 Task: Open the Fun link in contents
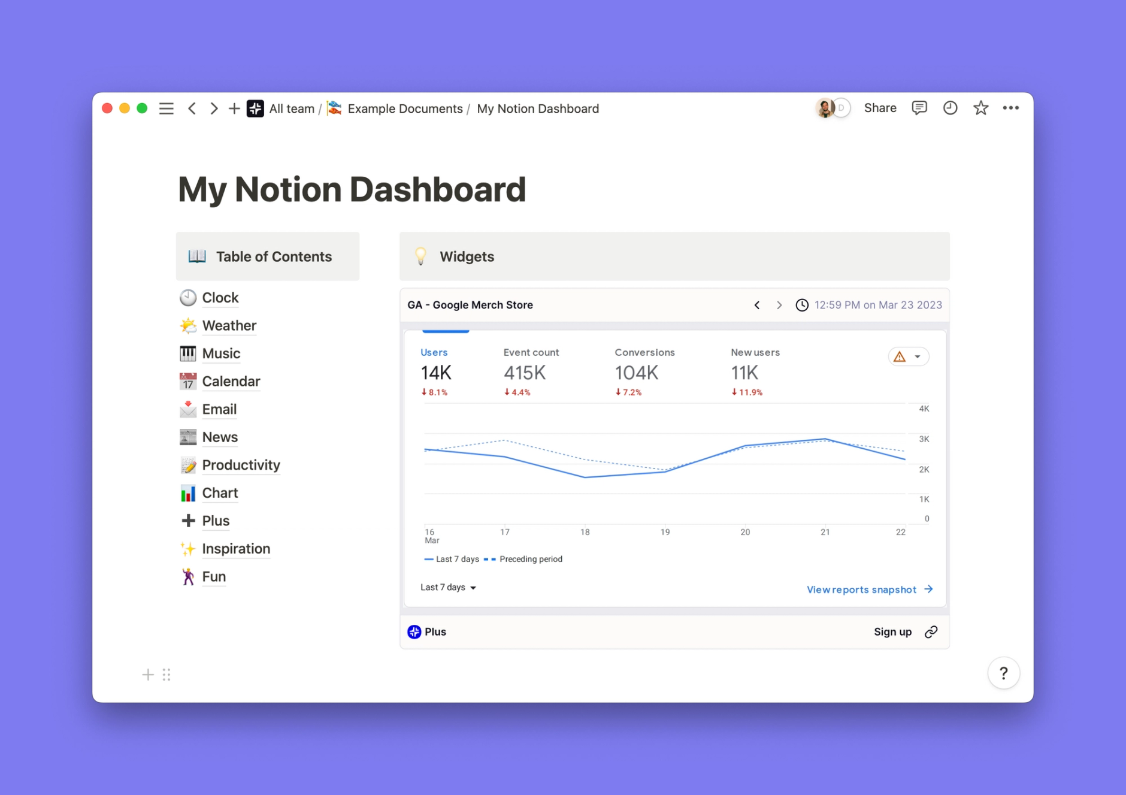pos(214,576)
